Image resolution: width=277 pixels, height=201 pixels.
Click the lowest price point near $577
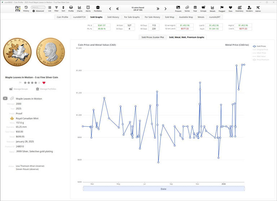(158, 162)
